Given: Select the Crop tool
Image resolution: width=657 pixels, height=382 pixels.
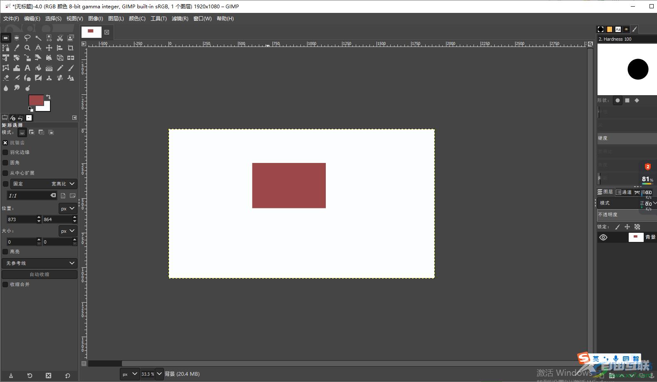Looking at the screenshot, I should click(x=71, y=48).
